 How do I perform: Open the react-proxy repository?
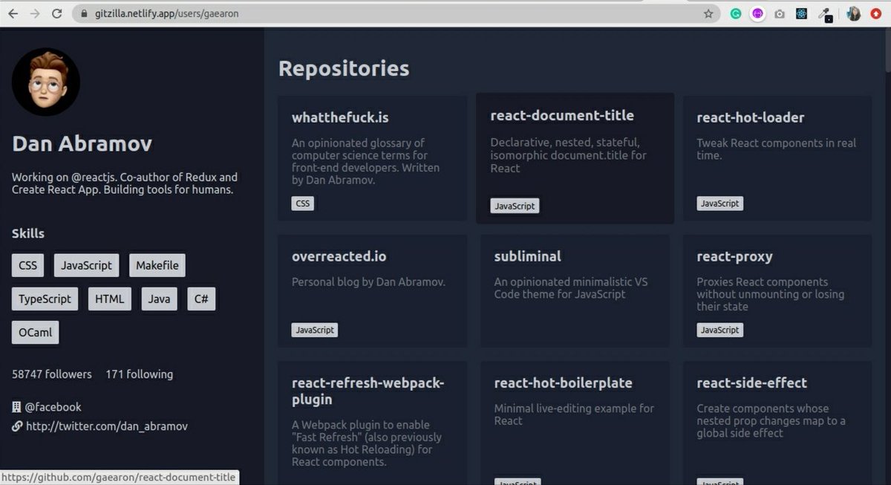[777, 291]
